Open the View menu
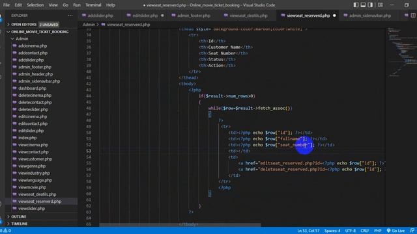 [53, 5]
